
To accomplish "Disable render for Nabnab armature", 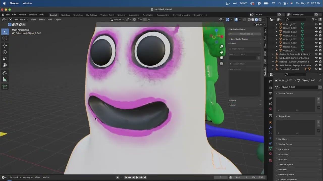I will click(x=320, y=62).
